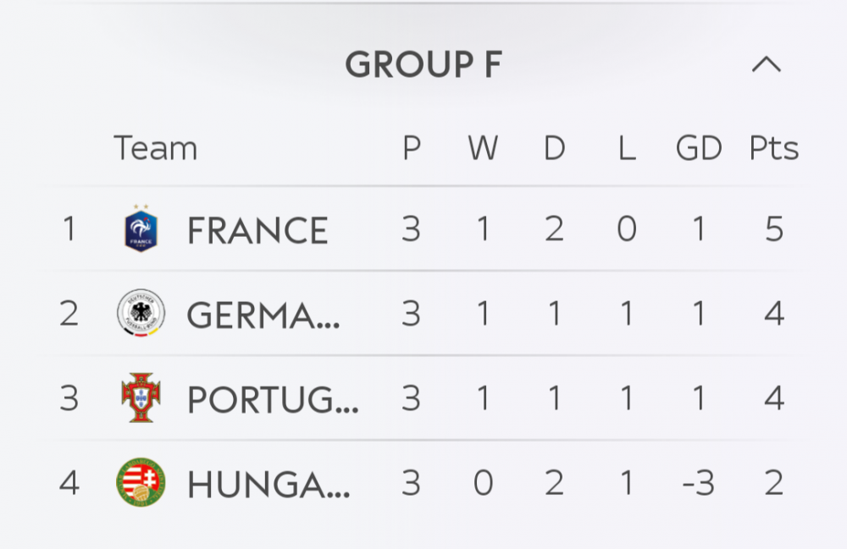
Task: Click the P (played) column header
Action: click(412, 148)
